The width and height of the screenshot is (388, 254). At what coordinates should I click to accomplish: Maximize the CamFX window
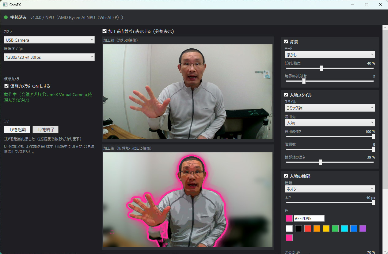pos(367,5)
